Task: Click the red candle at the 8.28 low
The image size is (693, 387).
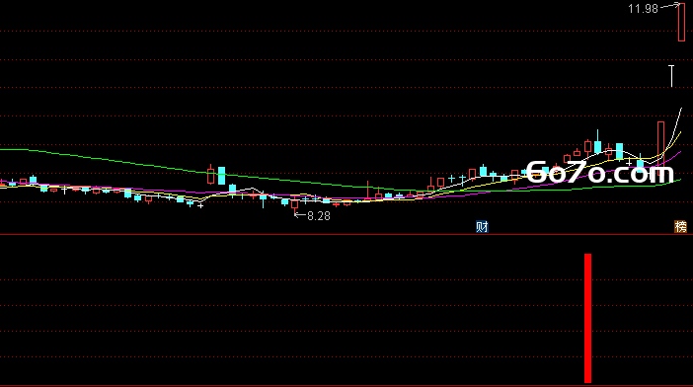Action: click(295, 203)
